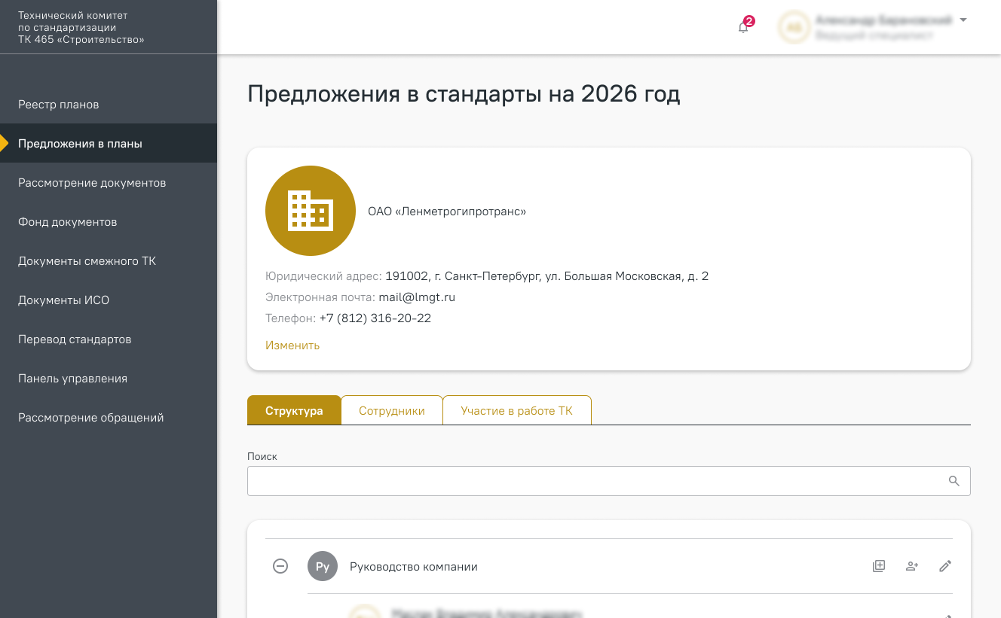The height and width of the screenshot is (618, 1001).
Task: Open Рассмотрение документов menu item
Action: tap(92, 183)
